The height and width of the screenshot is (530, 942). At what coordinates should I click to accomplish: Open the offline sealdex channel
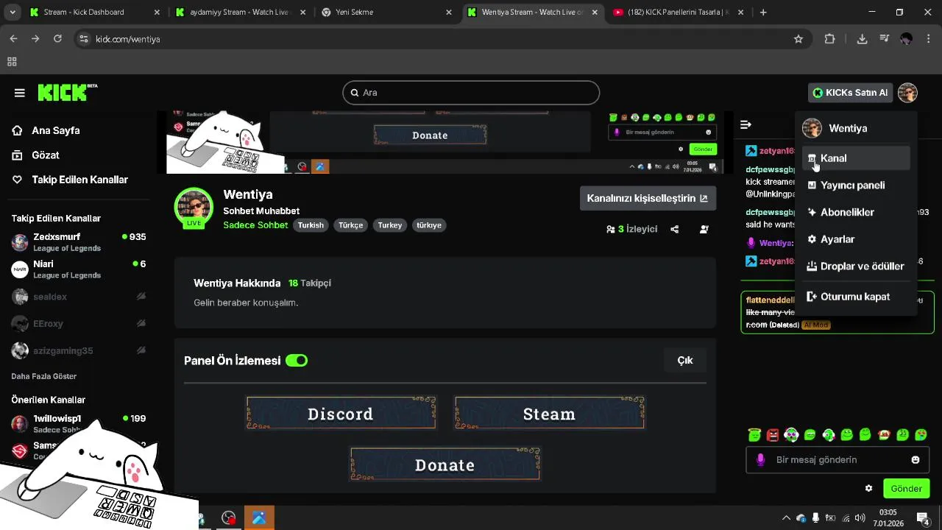(79, 297)
